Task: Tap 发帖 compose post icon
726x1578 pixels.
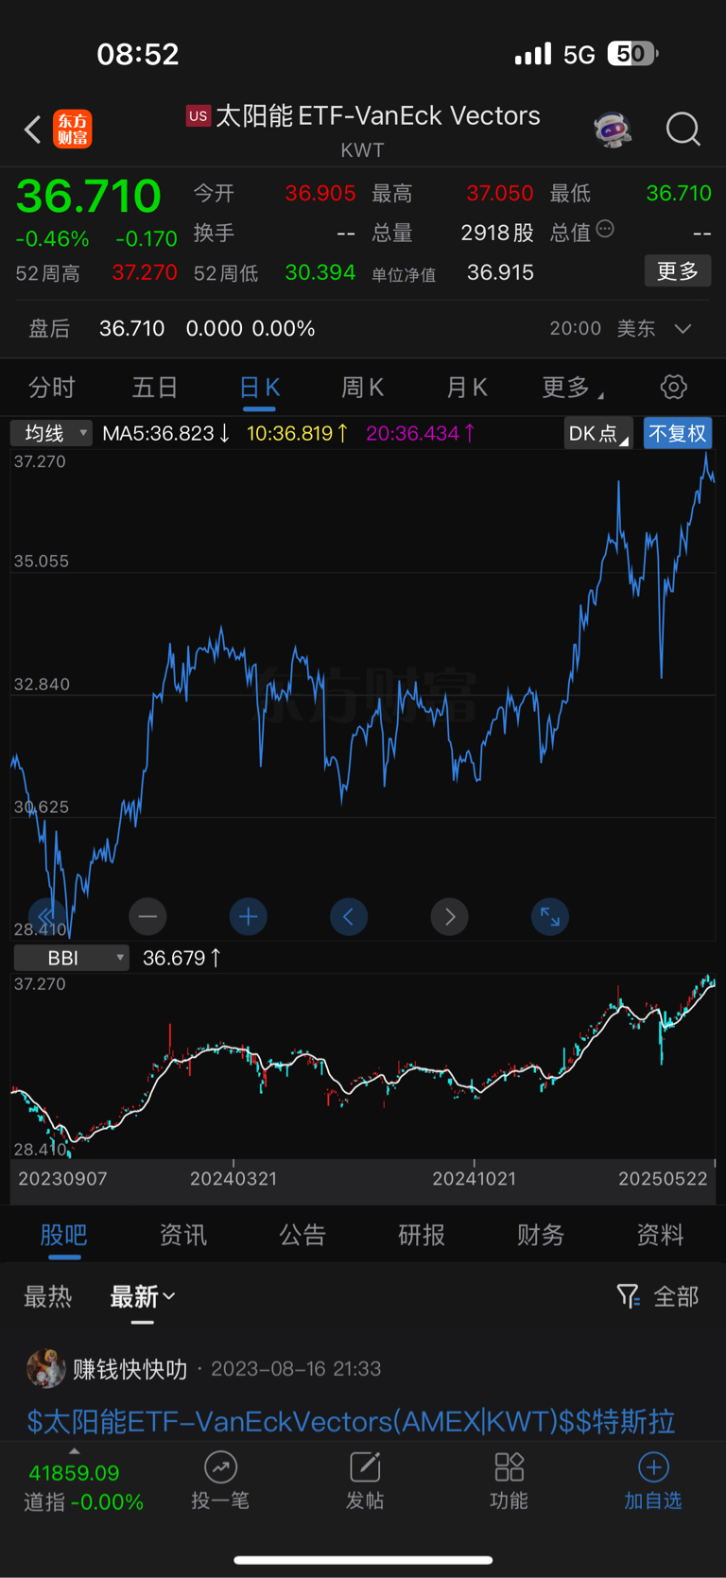Action: pos(365,1467)
